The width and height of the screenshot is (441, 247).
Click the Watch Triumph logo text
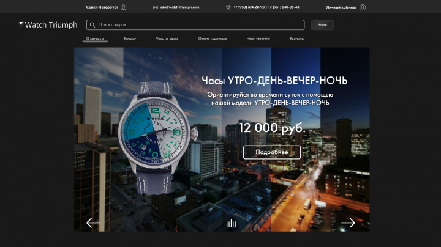coord(51,24)
